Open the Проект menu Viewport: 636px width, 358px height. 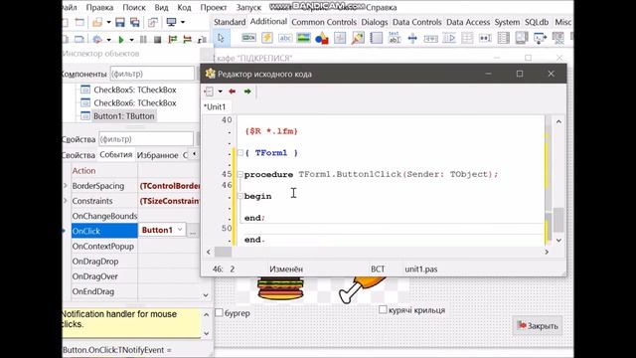click(x=214, y=7)
